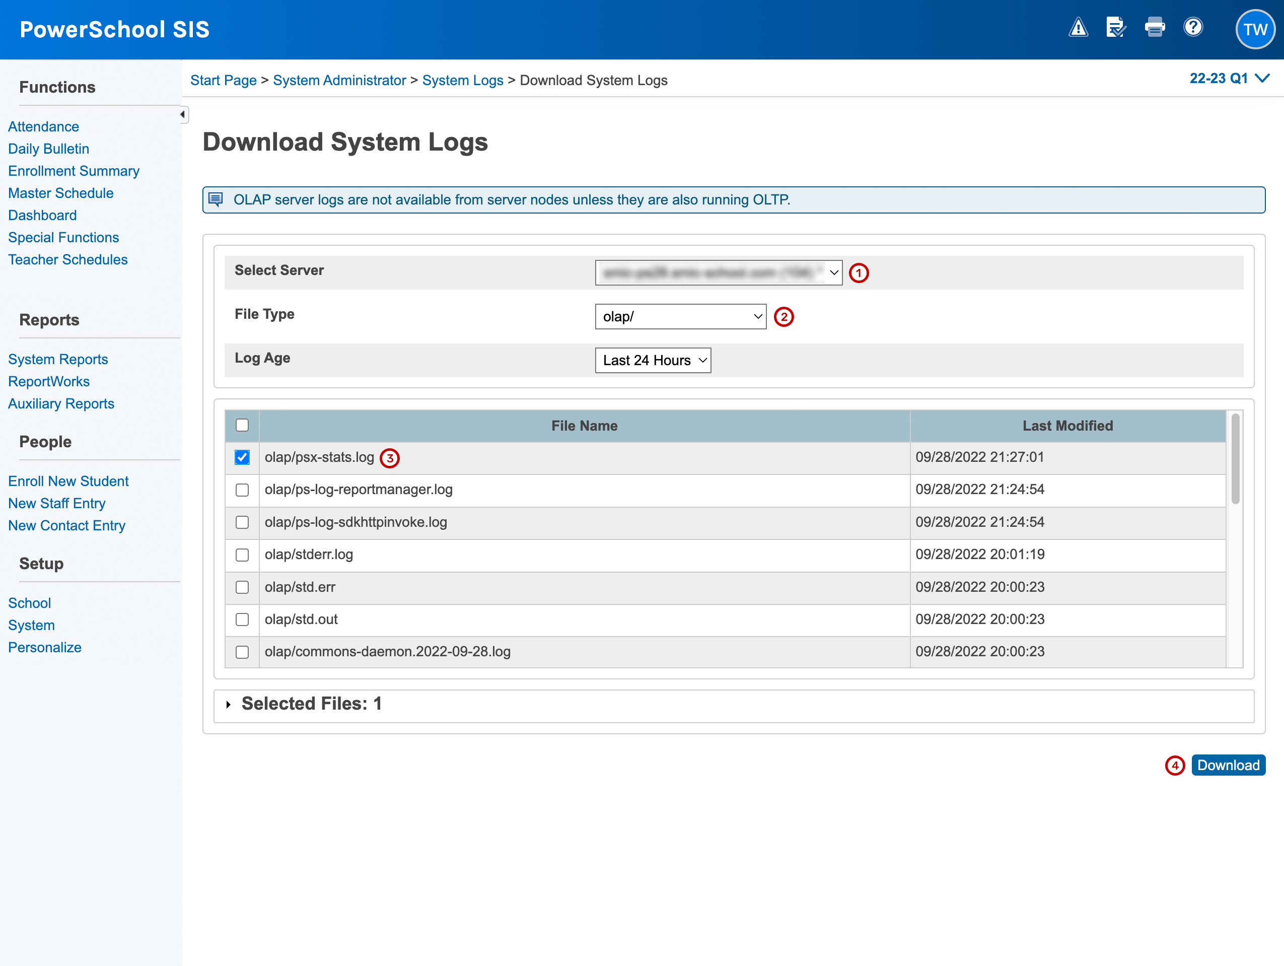The height and width of the screenshot is (966, 1284).
Task: Click the report queue checklist icon
Action: click(x=1116, y=27)
